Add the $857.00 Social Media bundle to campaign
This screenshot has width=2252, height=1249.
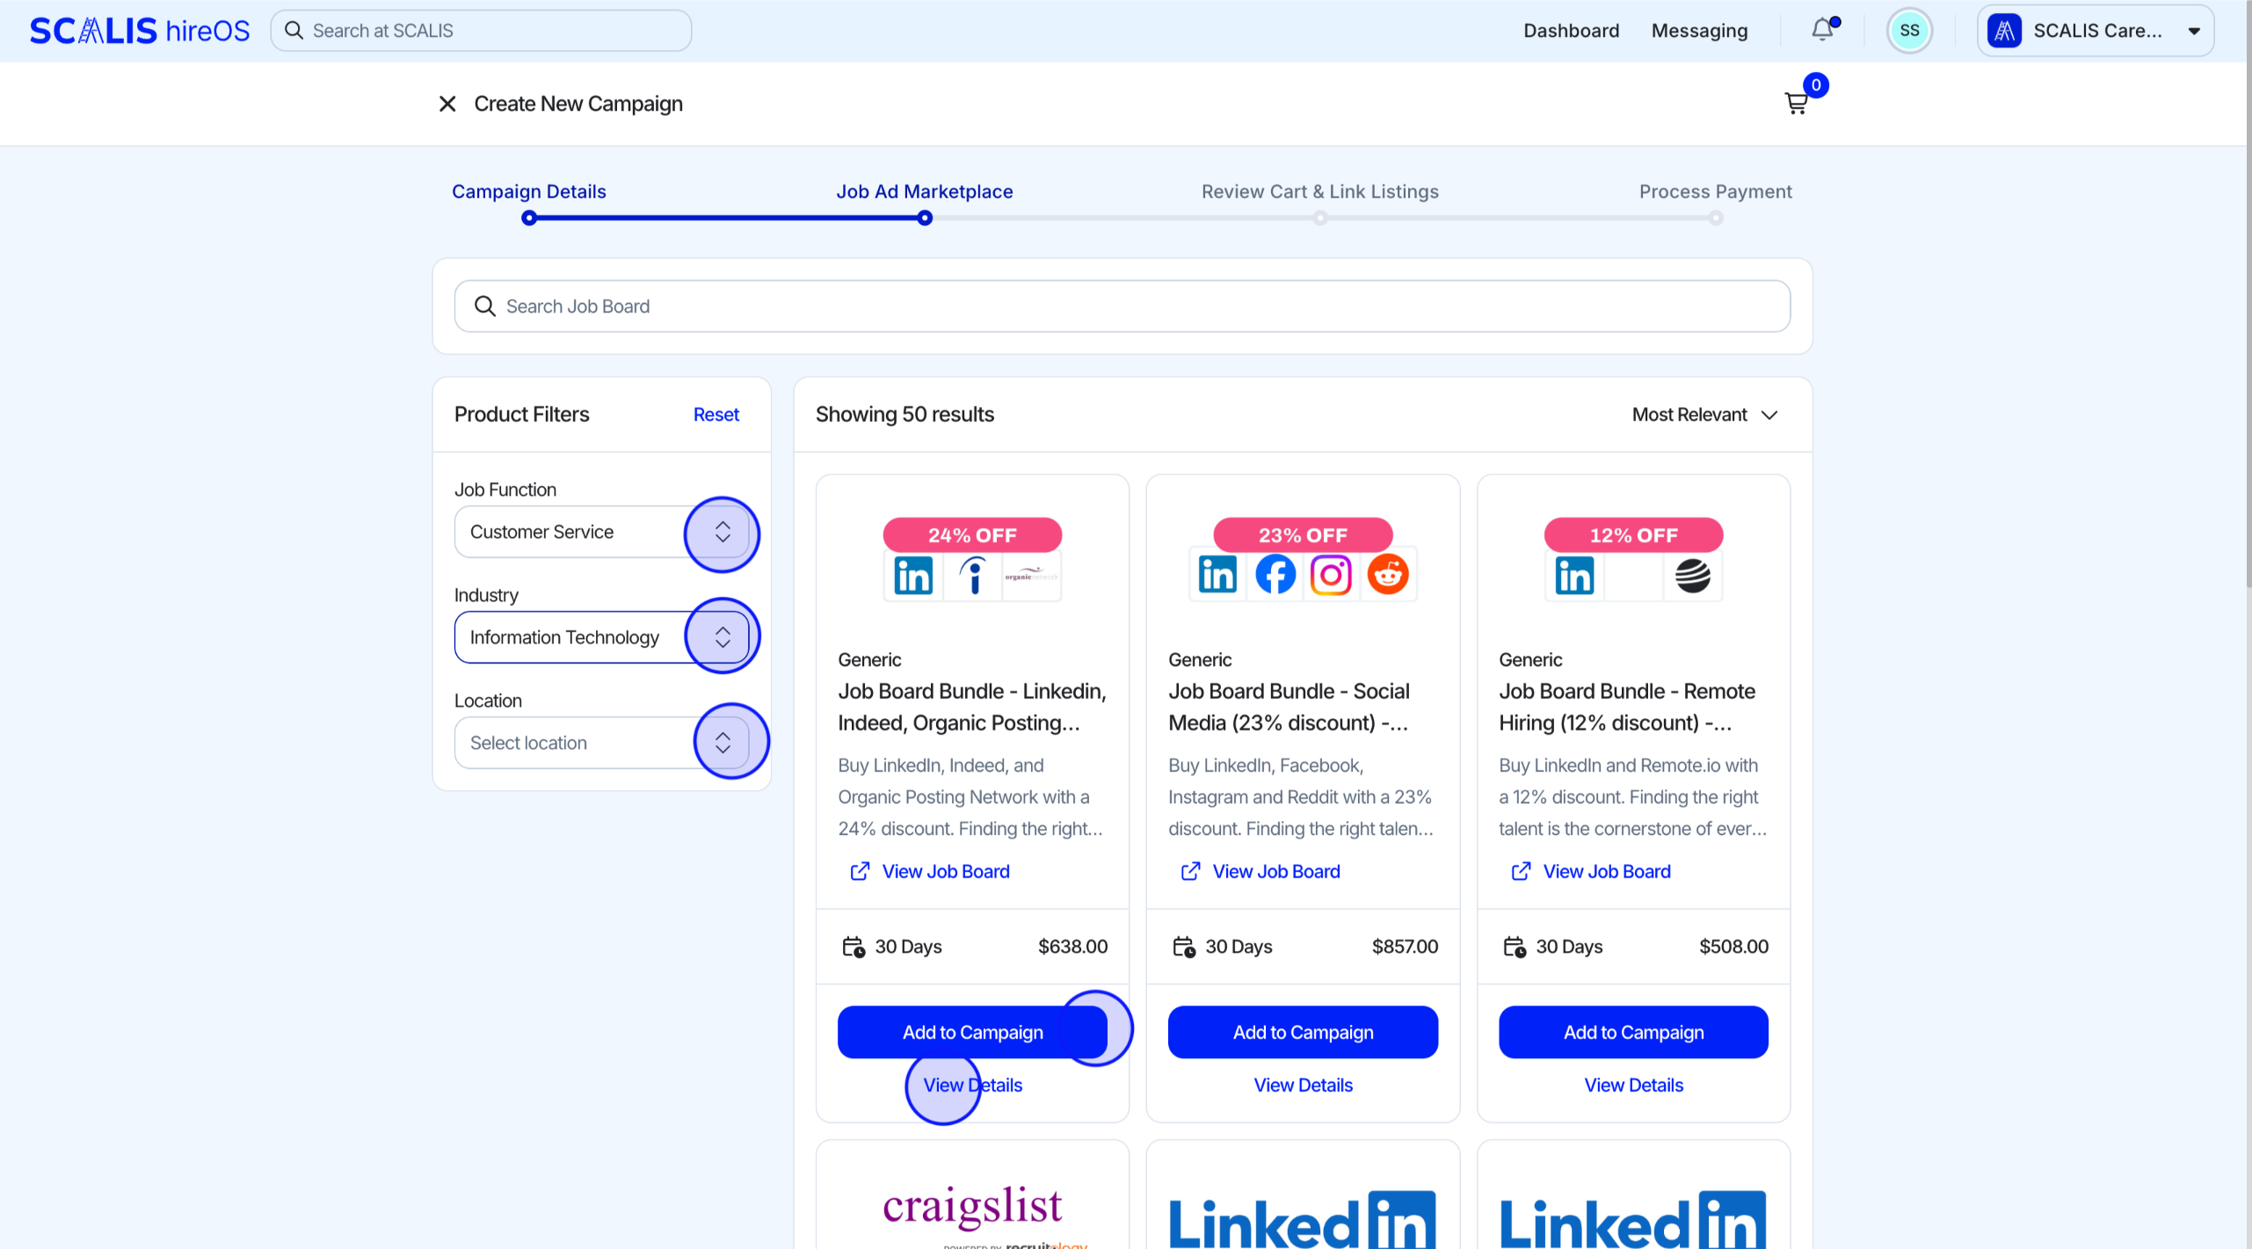pos(1303,1032)
